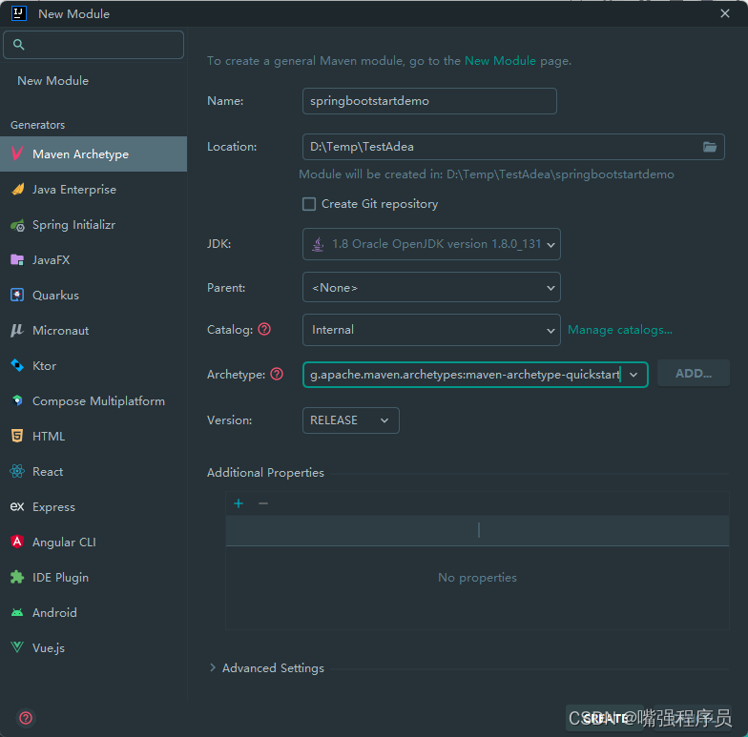
Task: Focus the generator search box
Action: pos(93,45)
